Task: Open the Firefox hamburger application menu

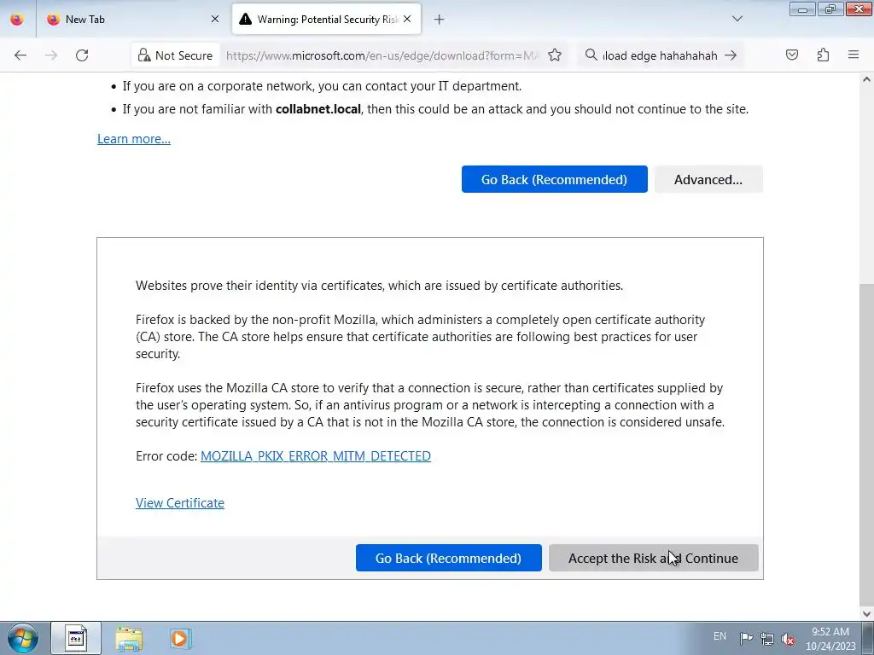Action: 854,55
